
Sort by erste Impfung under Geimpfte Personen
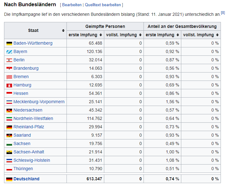(100, 35)
